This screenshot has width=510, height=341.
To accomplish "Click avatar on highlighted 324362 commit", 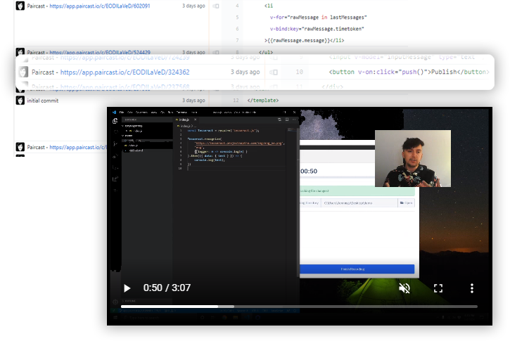I will point(23,72).
